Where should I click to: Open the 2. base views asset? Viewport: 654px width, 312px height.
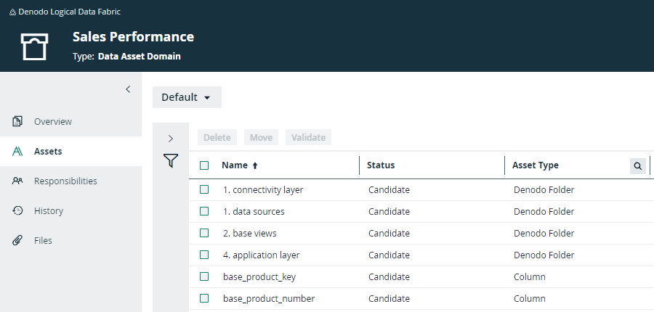click(x=249, y=233)
